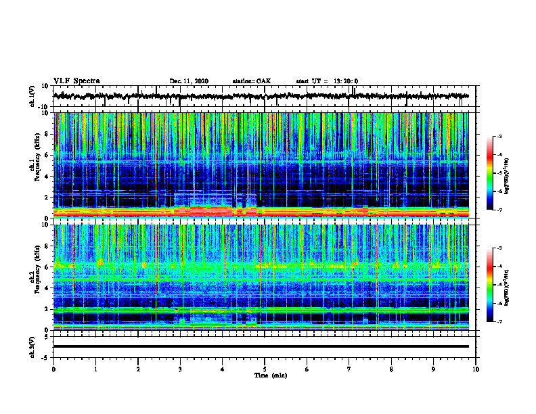Click inside the ch.1 frequency spectrogram

pos(261,165)
